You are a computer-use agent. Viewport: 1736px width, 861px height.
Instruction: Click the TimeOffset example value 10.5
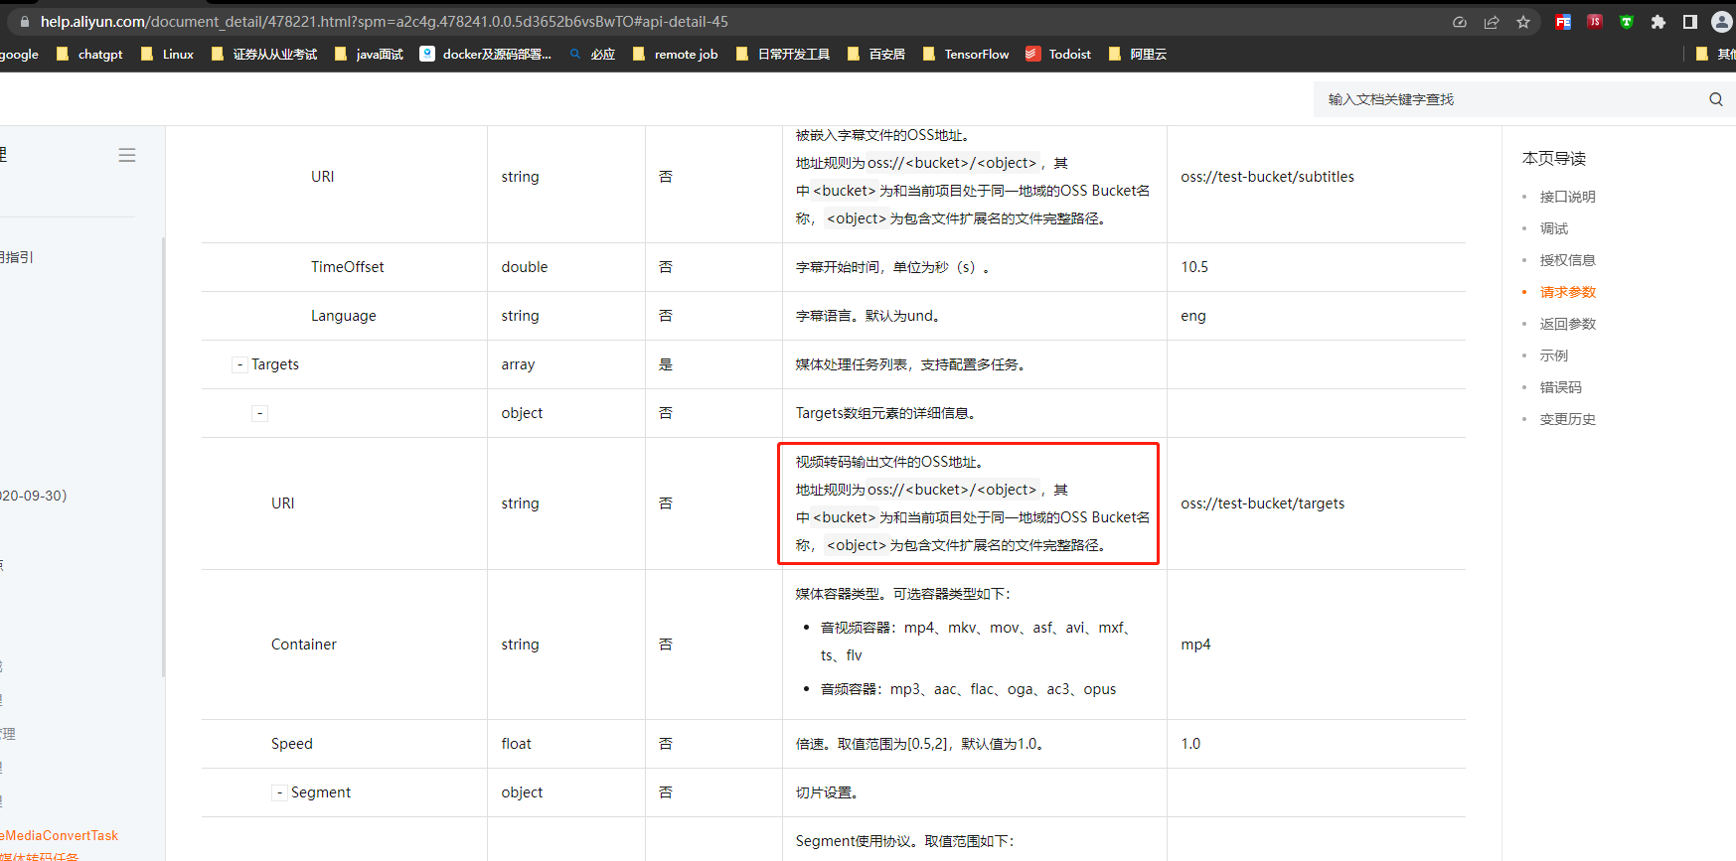pos(1194,267)
